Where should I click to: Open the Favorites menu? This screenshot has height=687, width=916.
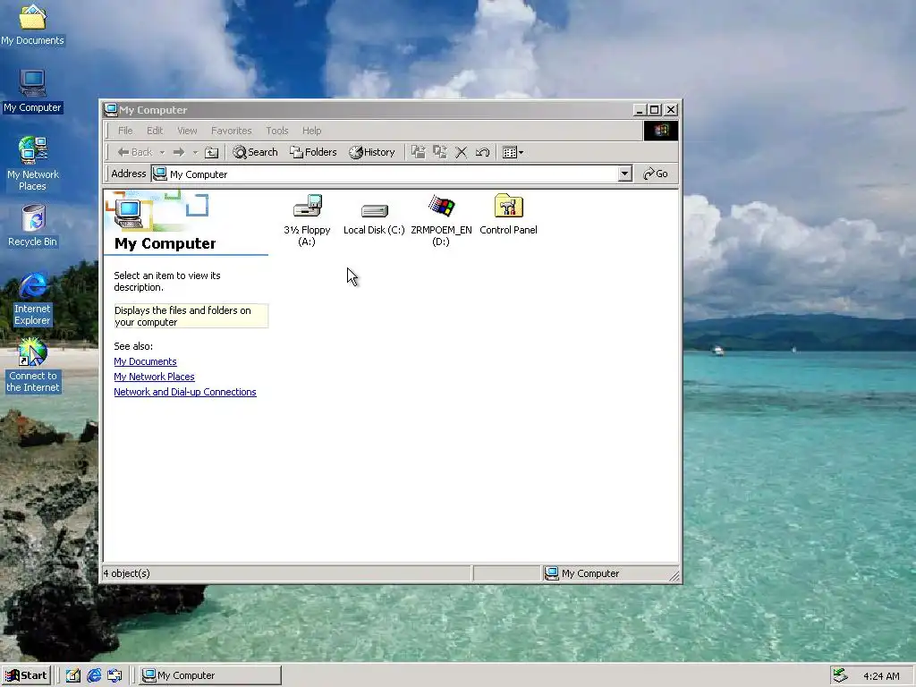(x=232, y=131)
